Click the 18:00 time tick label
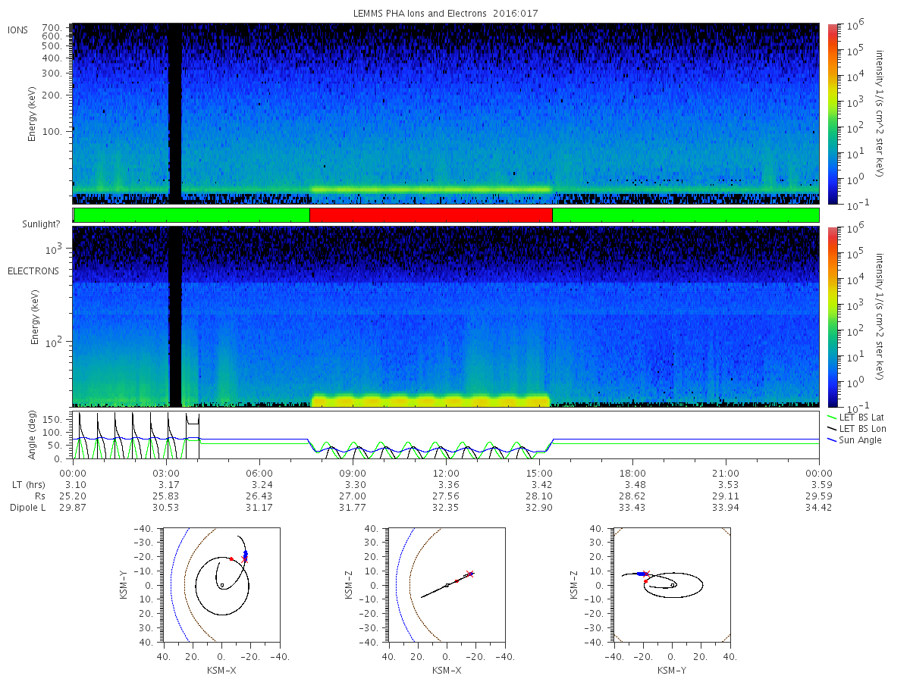910x682 pixels. pyautogui.click(x=632, y=474)
